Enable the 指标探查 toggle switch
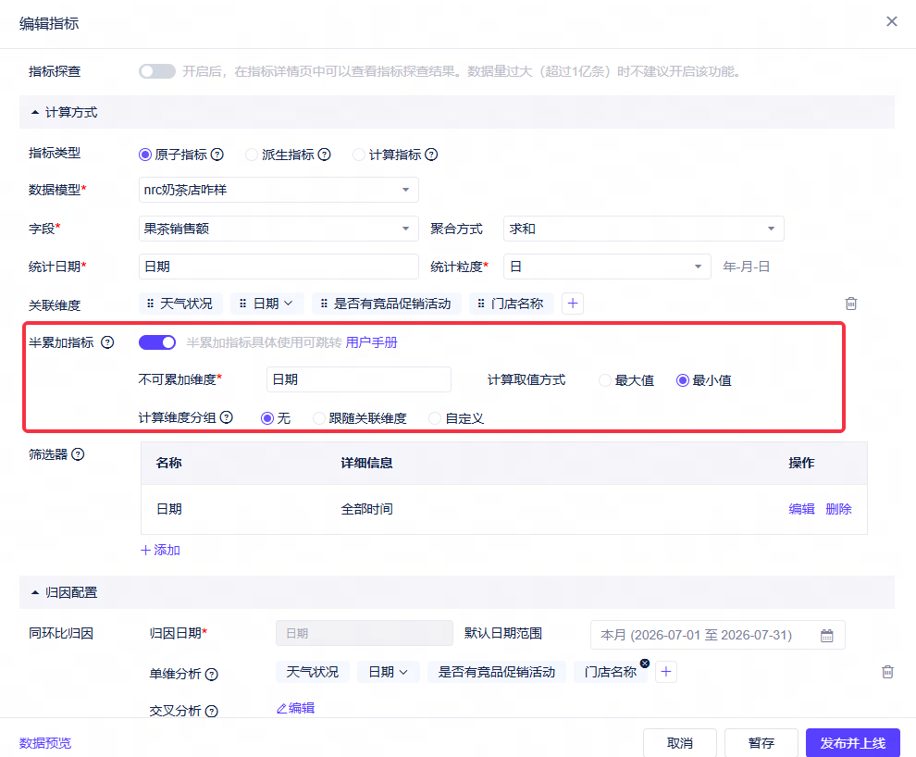The image size is (916, 757). point(157,71)
